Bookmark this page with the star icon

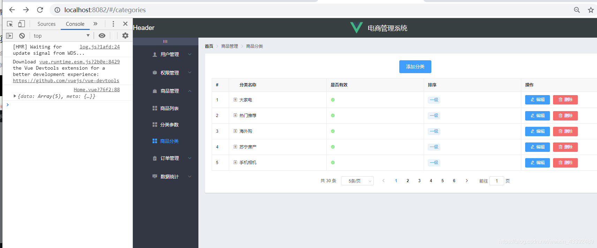coord(591,10)
